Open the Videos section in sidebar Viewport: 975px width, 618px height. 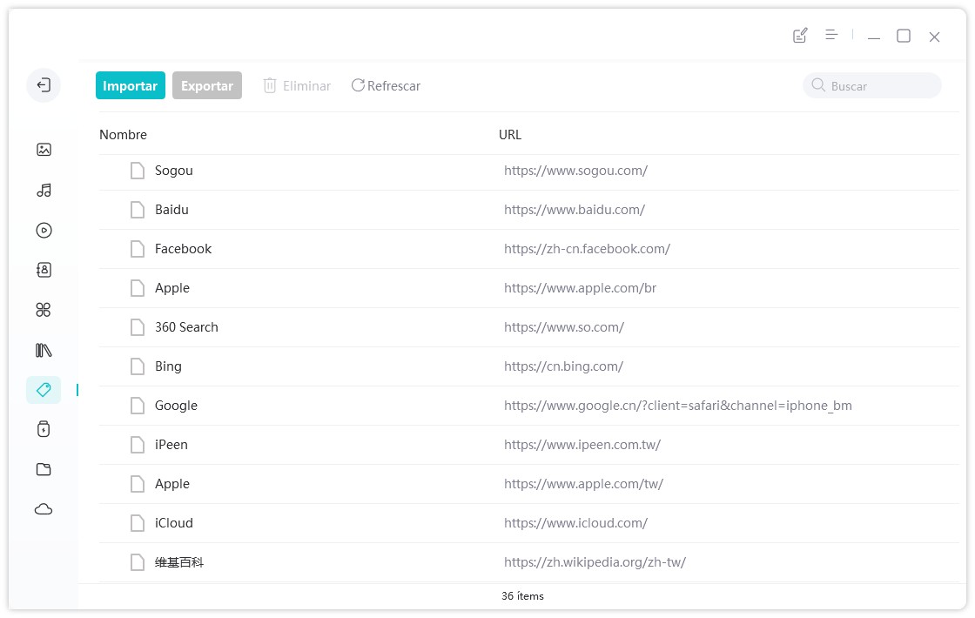click(44, 231)
